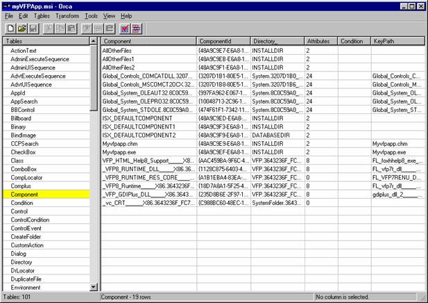Screen dimensions: 428x303
Task: Click the KeyPath column header
Action: [398, 41]
